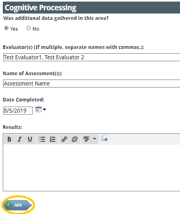
Task: Remove hyperlink with the unlink icon
Action: pos(75,139)
